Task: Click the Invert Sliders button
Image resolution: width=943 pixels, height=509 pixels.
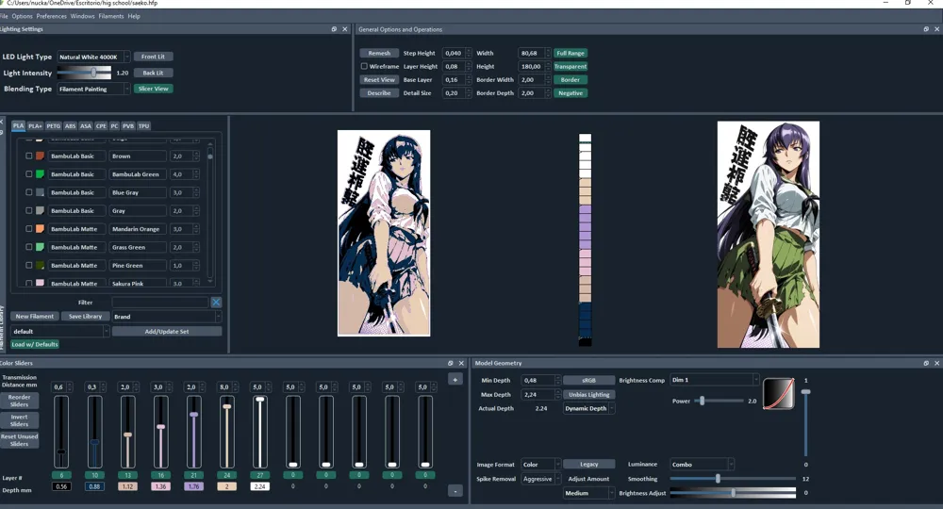Action: [19, 420]
